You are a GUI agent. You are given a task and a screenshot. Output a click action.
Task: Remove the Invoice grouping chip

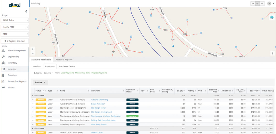click(45, 82)
